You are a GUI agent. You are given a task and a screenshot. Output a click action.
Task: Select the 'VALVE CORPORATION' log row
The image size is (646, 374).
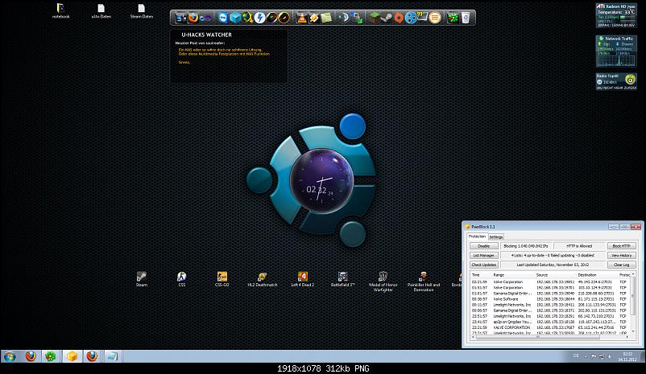click(550, 327)
